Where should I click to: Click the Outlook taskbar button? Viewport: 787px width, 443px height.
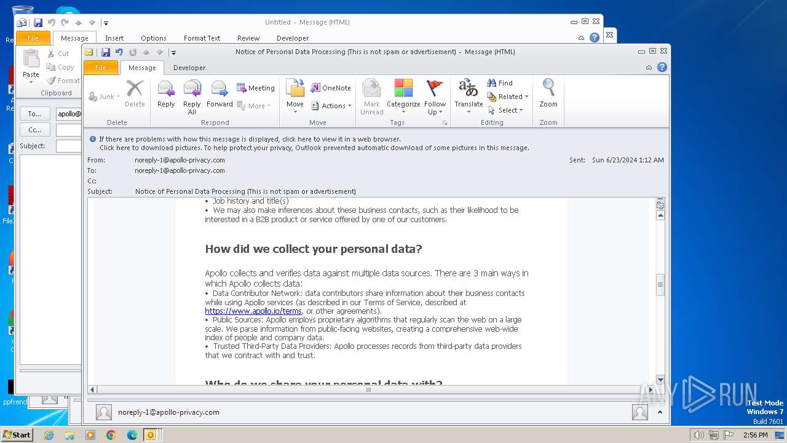click(x=151, y=435)
